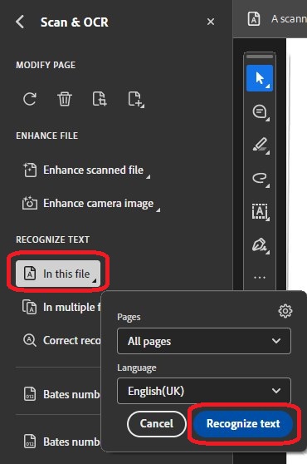Viewport: 307px width, 464px height.
Task: Choose In multiple files option
Action: click(61, 307)
